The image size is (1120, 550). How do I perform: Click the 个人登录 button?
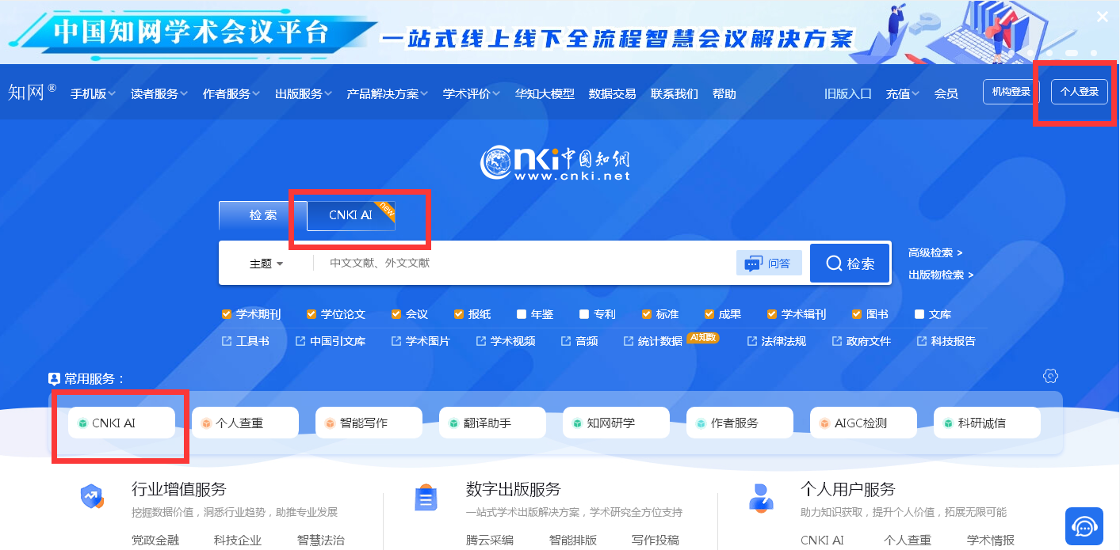click(1079, 92)
